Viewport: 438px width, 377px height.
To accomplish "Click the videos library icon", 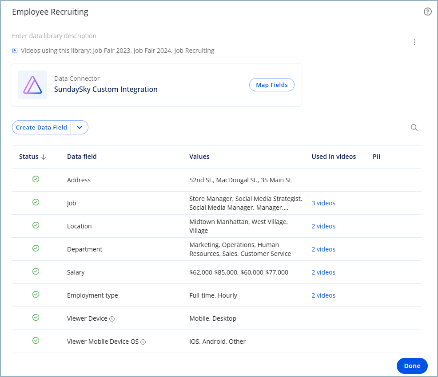I will pyautogui.click(x=15, y=51).
